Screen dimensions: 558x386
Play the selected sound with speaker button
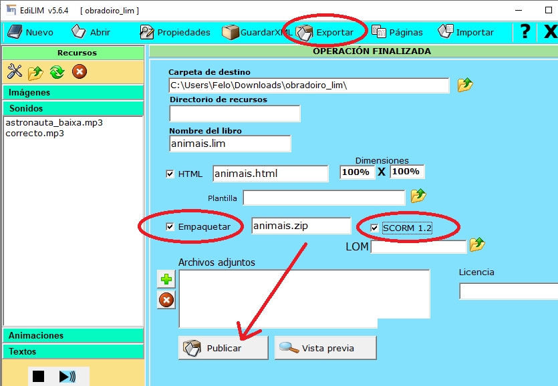point(67,377)
